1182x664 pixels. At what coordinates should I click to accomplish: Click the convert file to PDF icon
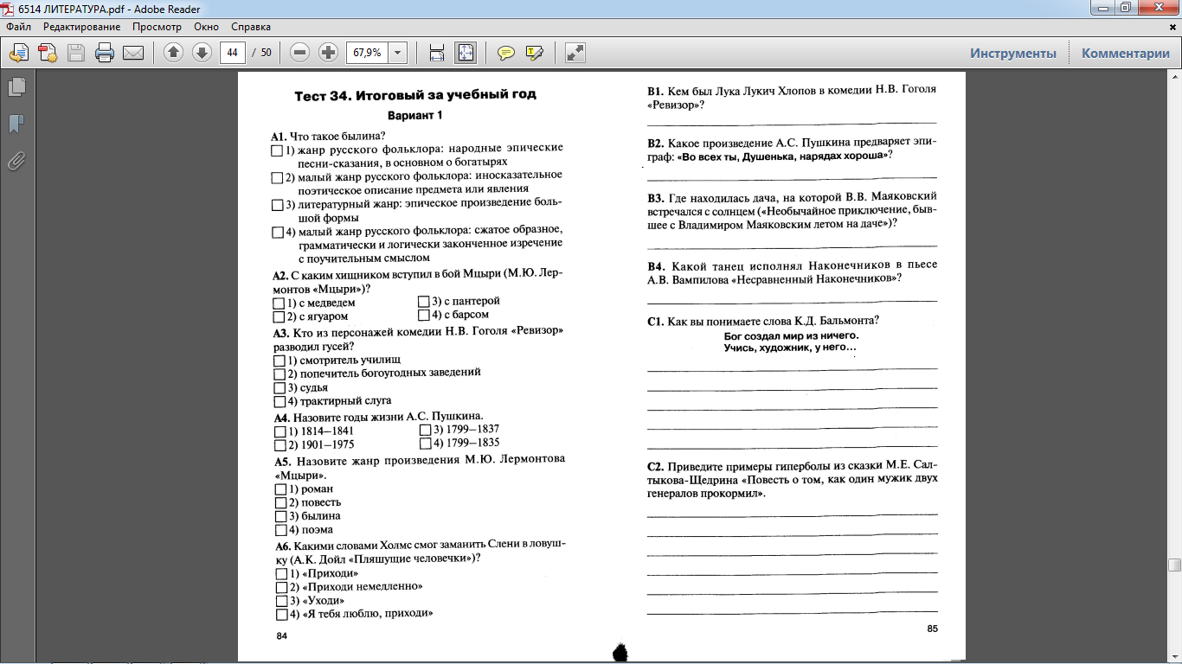(48, 53)
